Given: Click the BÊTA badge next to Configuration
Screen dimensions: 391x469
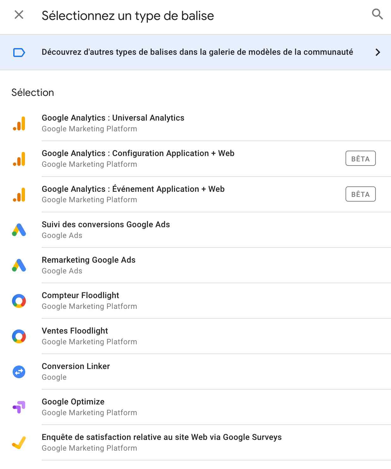Looking at the screenshot, I should (360, 159).
